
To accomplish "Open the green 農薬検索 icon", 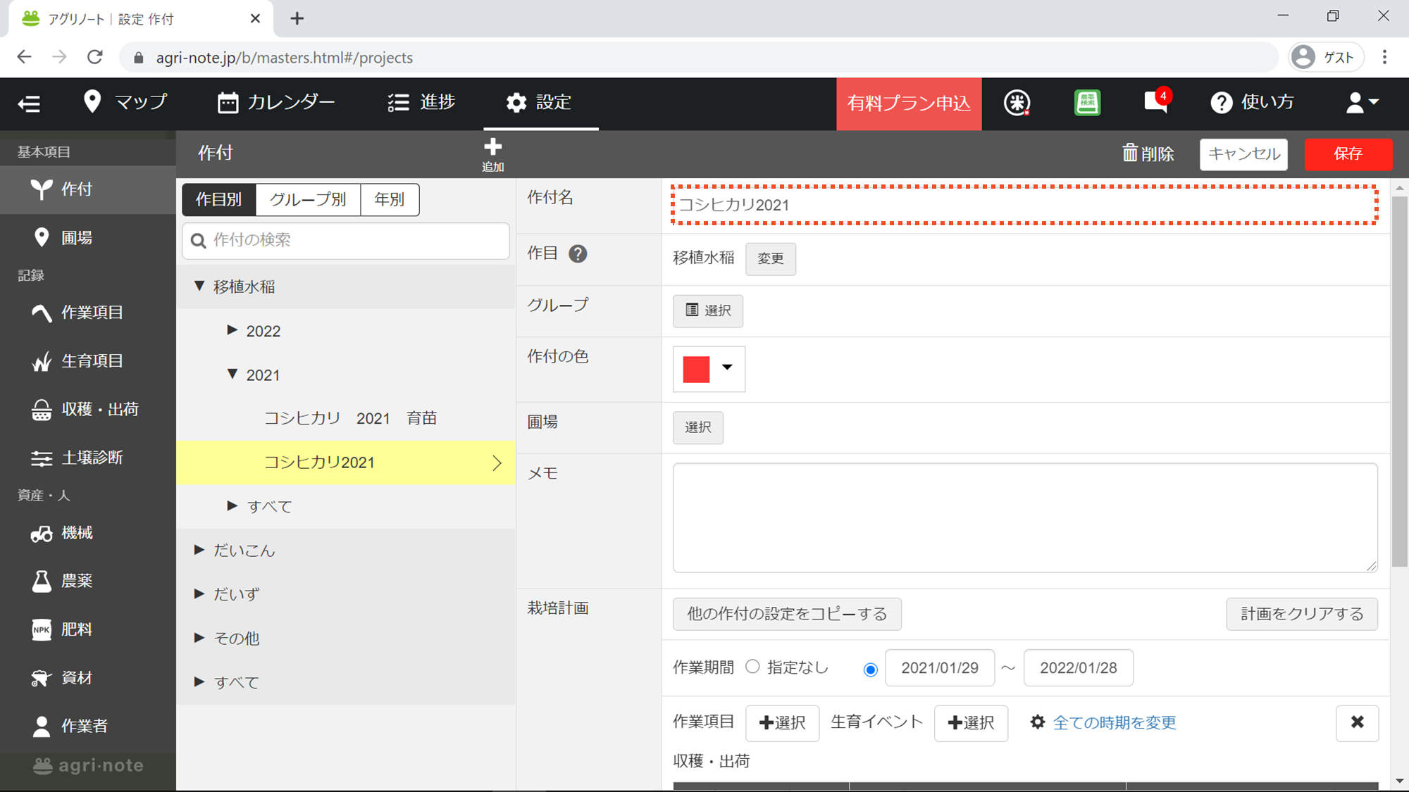I will tap(1087, 103).
